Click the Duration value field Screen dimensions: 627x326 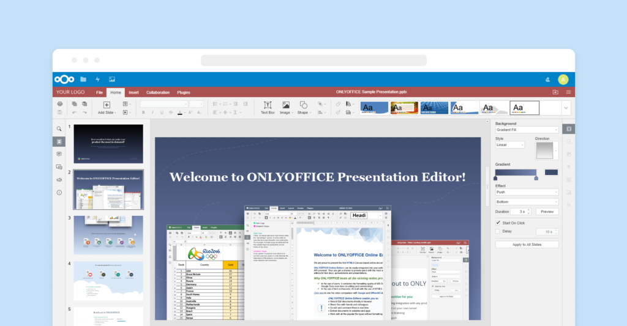point(520,212)
